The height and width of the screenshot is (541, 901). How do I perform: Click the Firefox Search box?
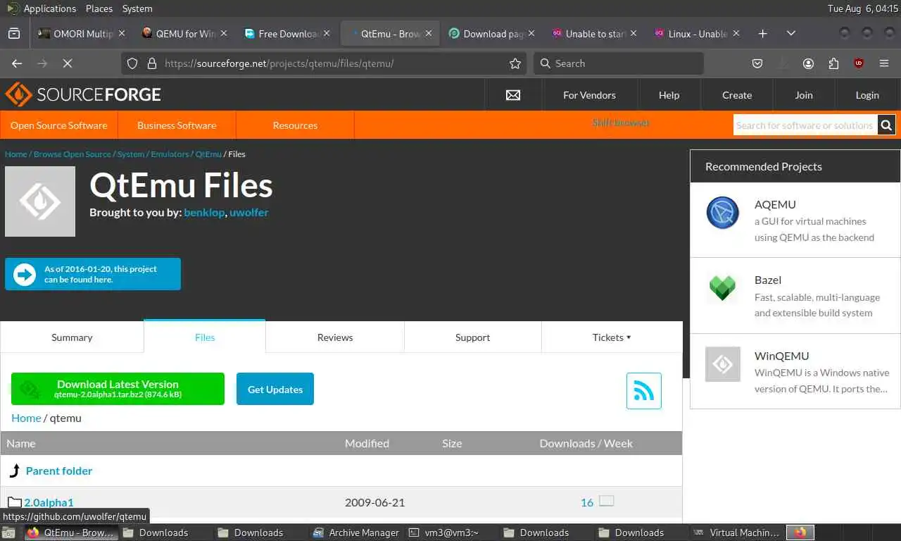[x=619, y=63]
